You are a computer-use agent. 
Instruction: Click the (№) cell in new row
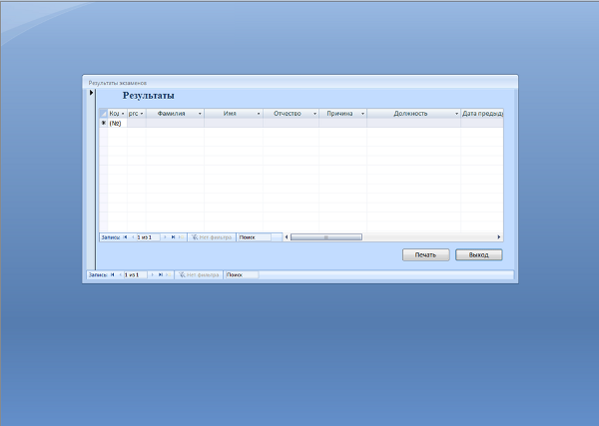(117, 123)
